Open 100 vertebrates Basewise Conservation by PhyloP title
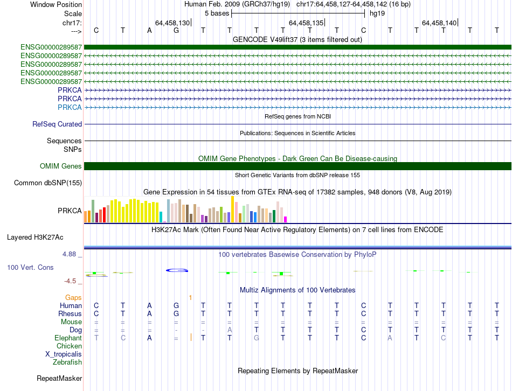This screenshot has width=512, height=391. (297, 255)
